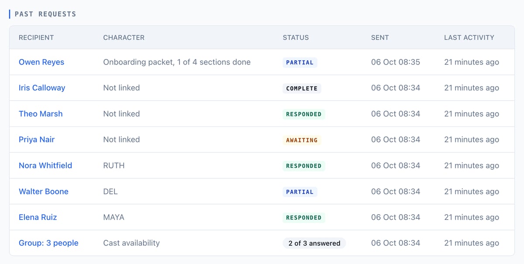Click last activity in Walter Boone row
Screen dimensions: 524x264
coord(472,191)
